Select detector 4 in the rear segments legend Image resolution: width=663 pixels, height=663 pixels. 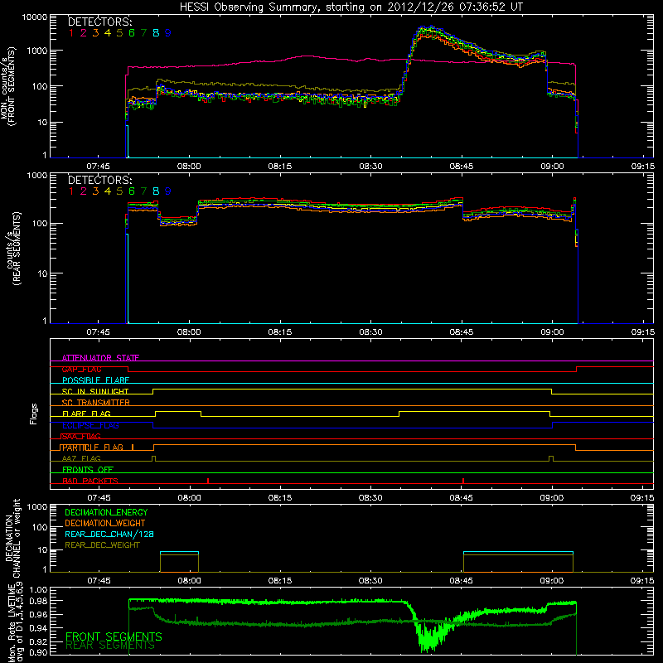(x=108, y=191)
